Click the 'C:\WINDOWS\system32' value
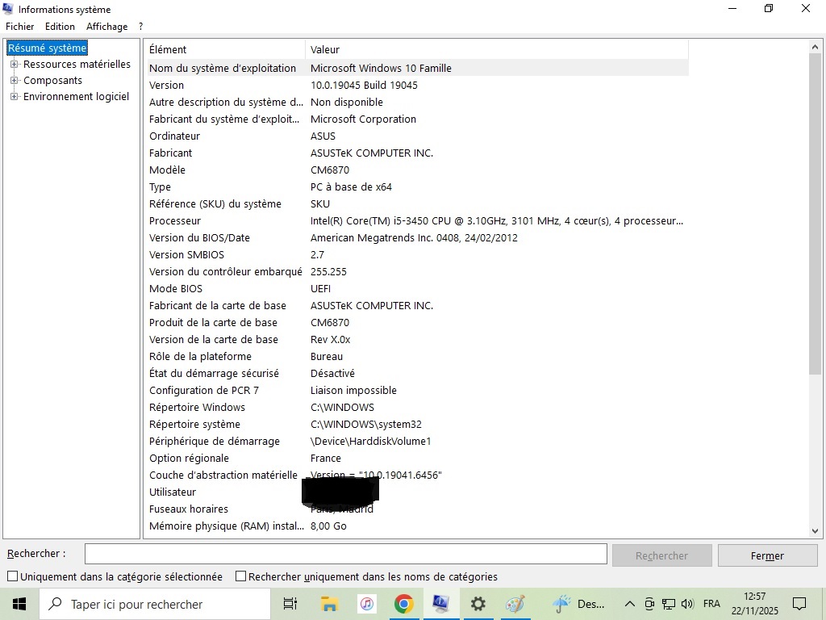This screenshot has height=620, width=826. click(365, 425)
